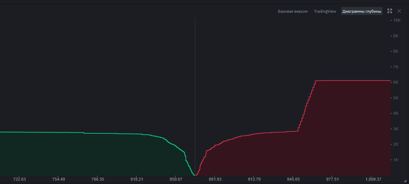Click the 1,009.37 price axis label
Viewport: 409px width, 184px height.
point(373,179)
